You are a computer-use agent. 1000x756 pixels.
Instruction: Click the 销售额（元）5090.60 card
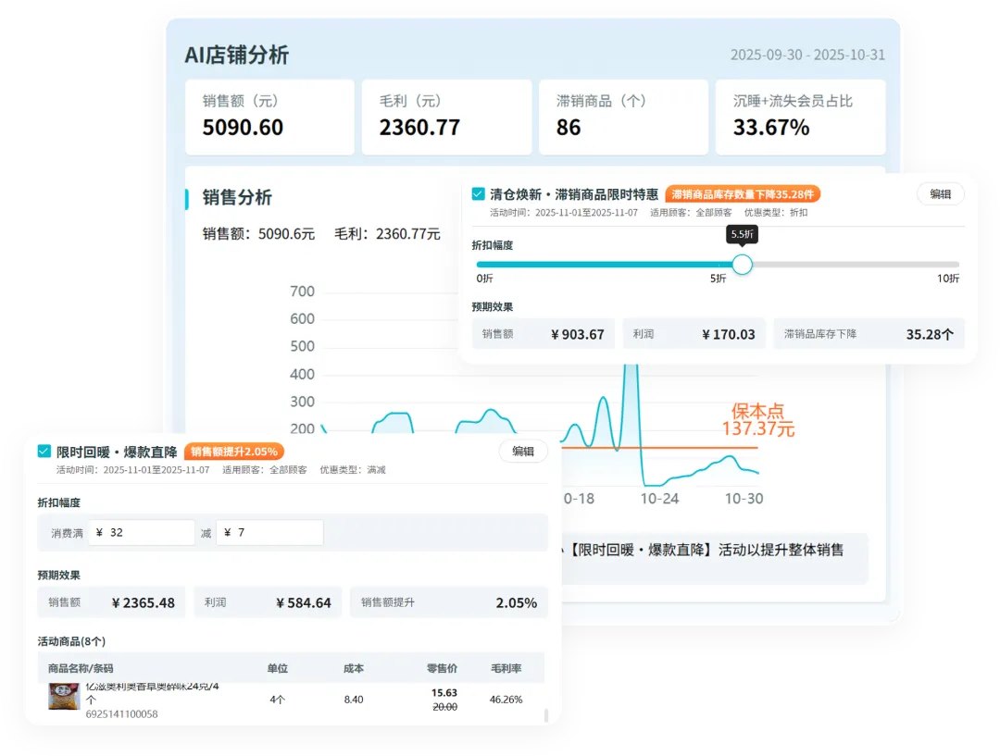click(x=269, y=117)
